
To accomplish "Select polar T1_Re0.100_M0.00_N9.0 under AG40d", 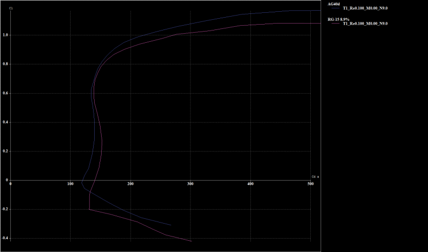I will (x=365, y=9).
